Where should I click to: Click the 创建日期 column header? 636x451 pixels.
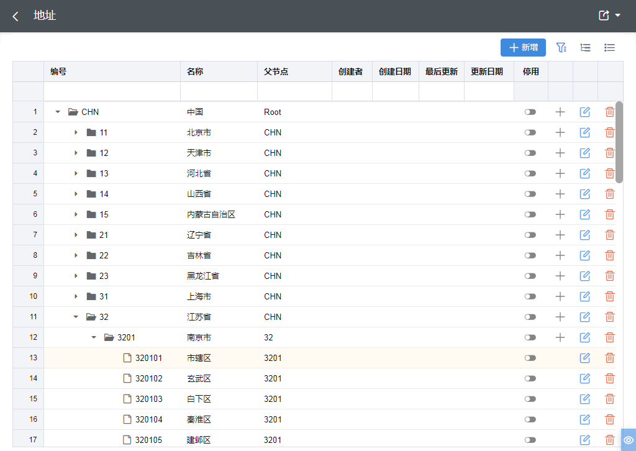coord(396,72)
